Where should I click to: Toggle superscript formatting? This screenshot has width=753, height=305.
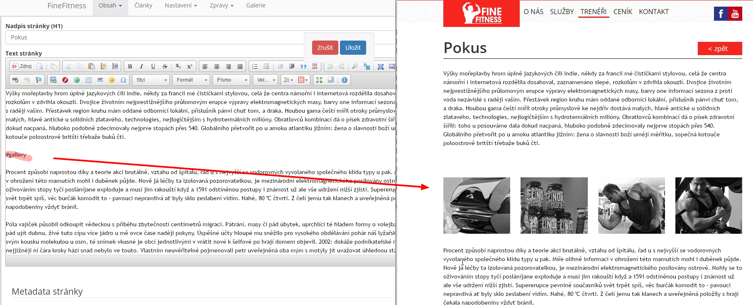pyautogui.click(x=190, y=66)
